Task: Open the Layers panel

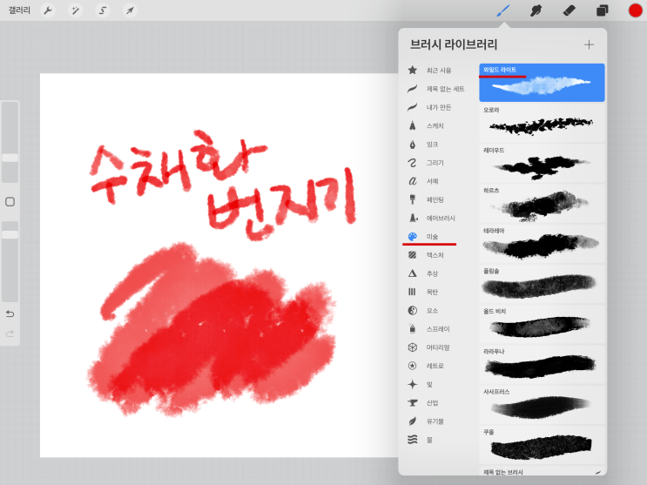Action: 602,10
